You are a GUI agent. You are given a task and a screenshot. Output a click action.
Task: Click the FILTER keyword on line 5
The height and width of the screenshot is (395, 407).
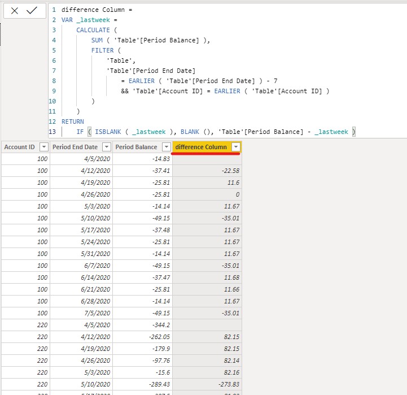102,50
